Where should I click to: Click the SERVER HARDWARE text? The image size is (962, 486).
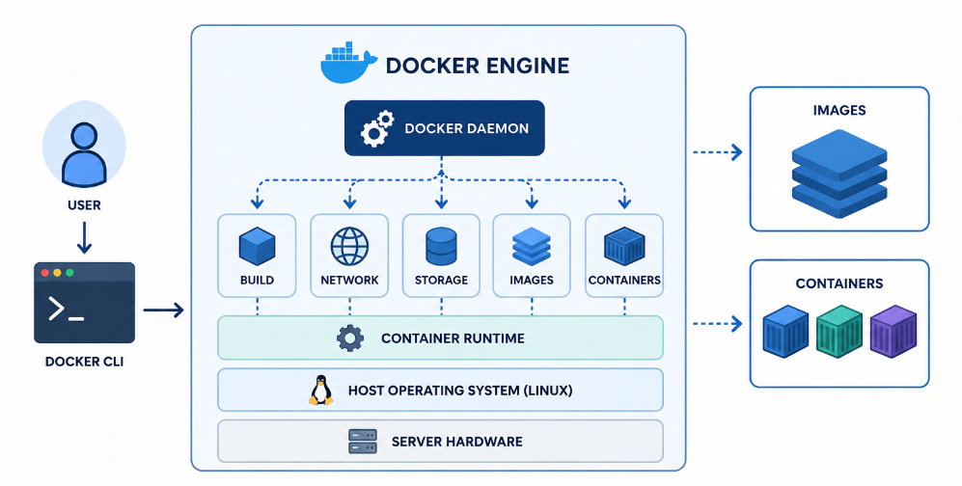[x=457, y=442]
